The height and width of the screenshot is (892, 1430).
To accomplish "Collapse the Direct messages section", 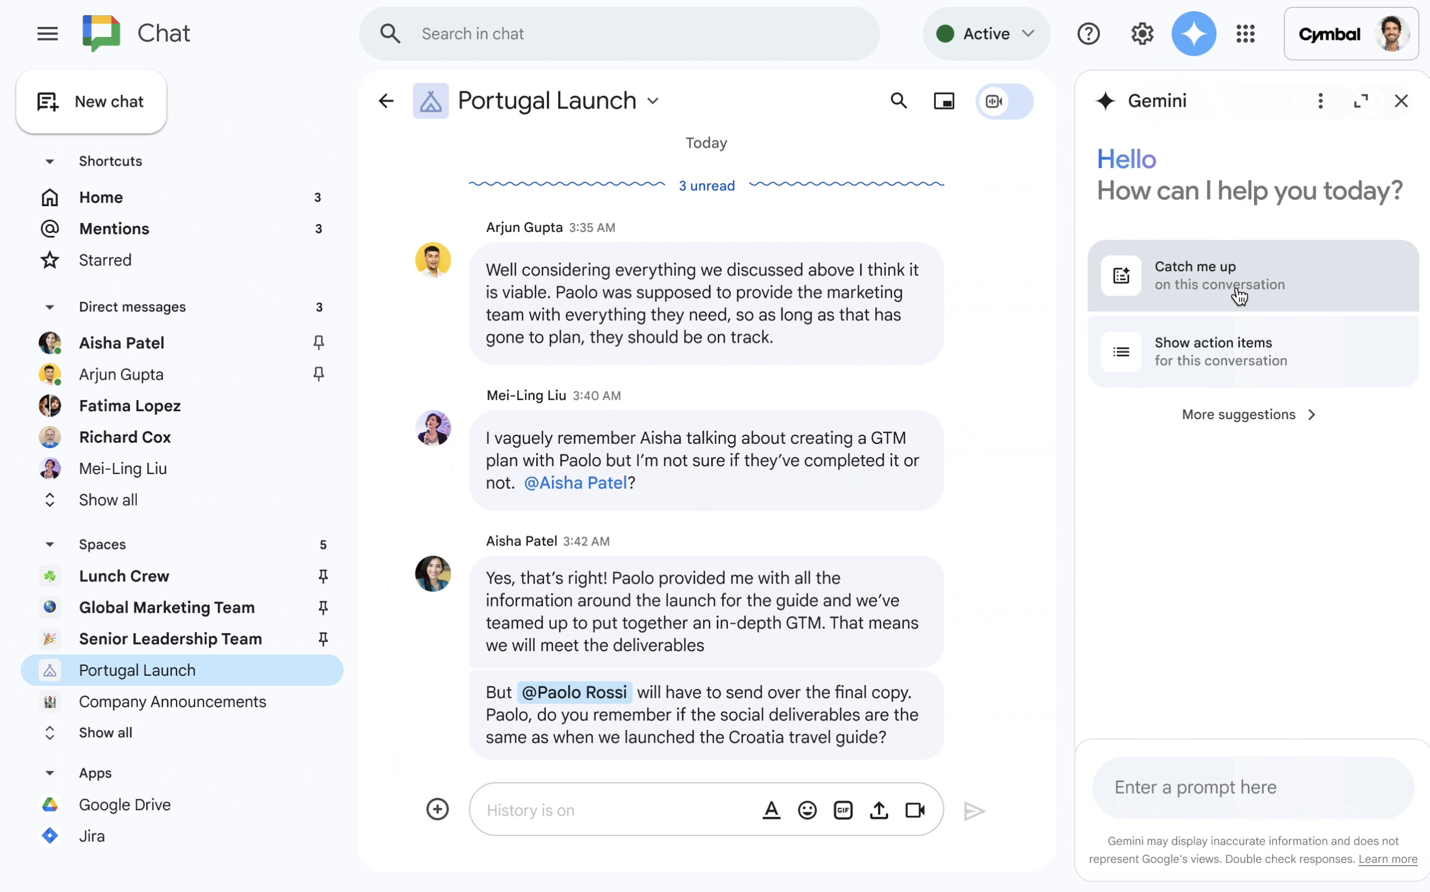I will click(x=49, y=306).
